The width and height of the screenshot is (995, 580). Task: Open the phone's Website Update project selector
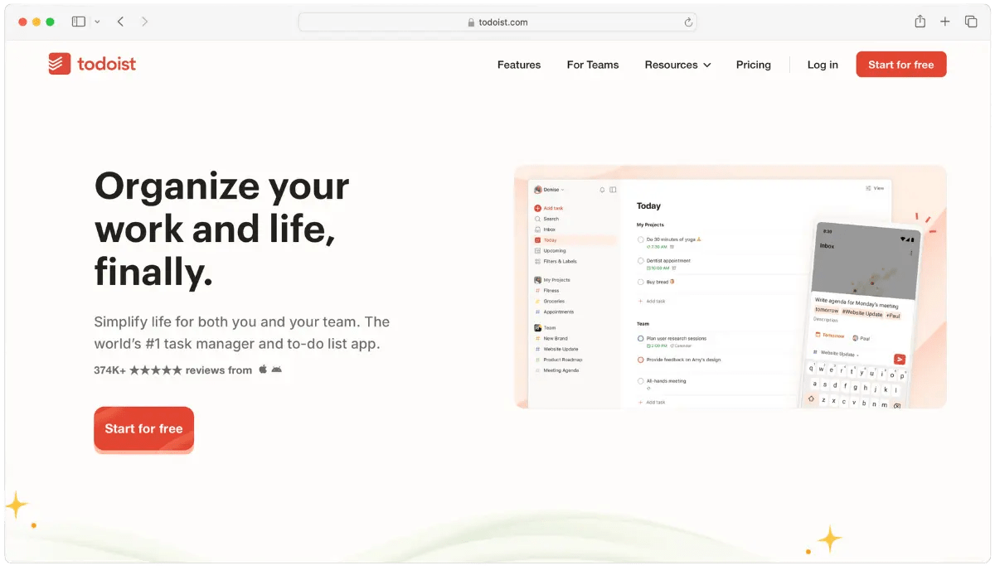click(837, 354)
